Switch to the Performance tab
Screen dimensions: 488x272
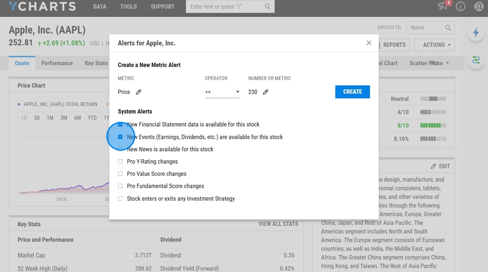point(57,63)
